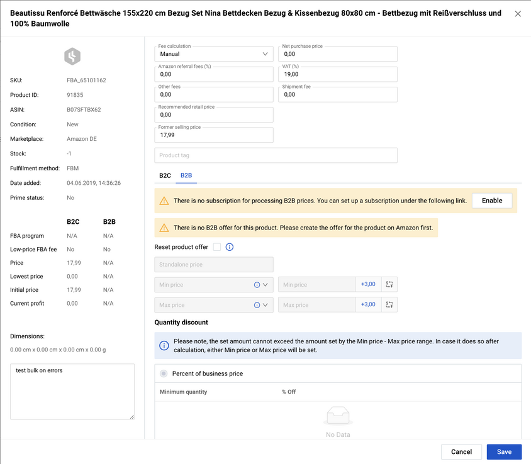
Task: Click warning icon on subscription notice
Action: 164,201
